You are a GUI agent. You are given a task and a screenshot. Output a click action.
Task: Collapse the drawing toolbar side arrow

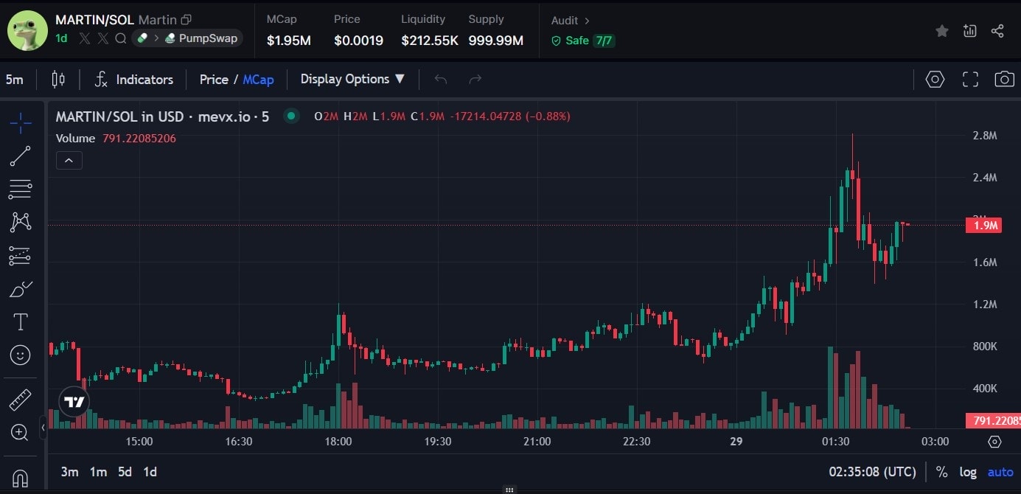click(x=43, y=428)
